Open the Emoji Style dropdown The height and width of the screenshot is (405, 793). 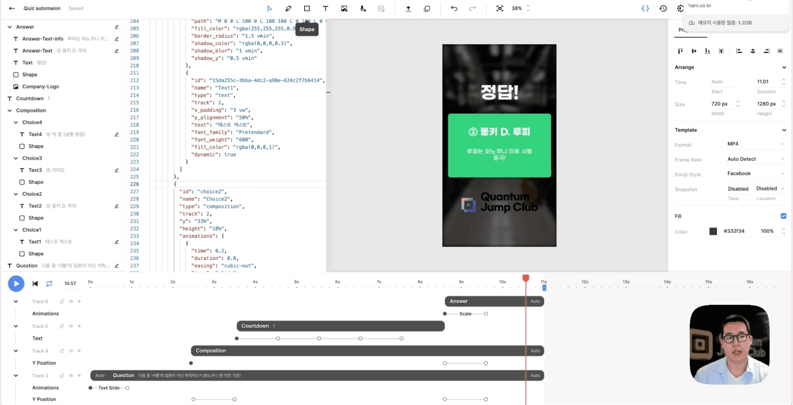pyautogui.click(x=756, y=174)
